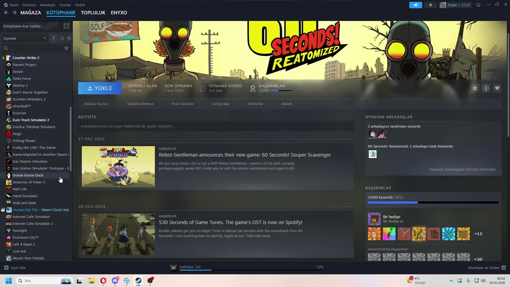Switch to TOPLULUK tab
Image resolution: width=510 pixels, height=287 pixels.
93,13
